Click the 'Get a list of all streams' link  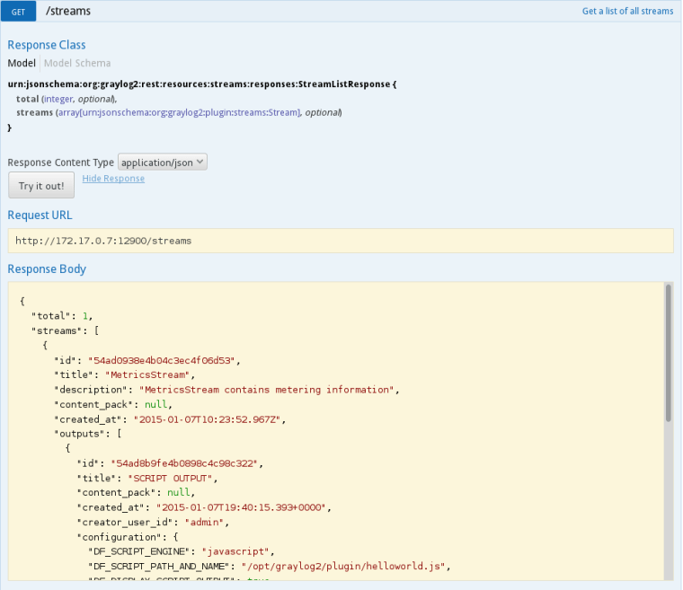point(627,11)
